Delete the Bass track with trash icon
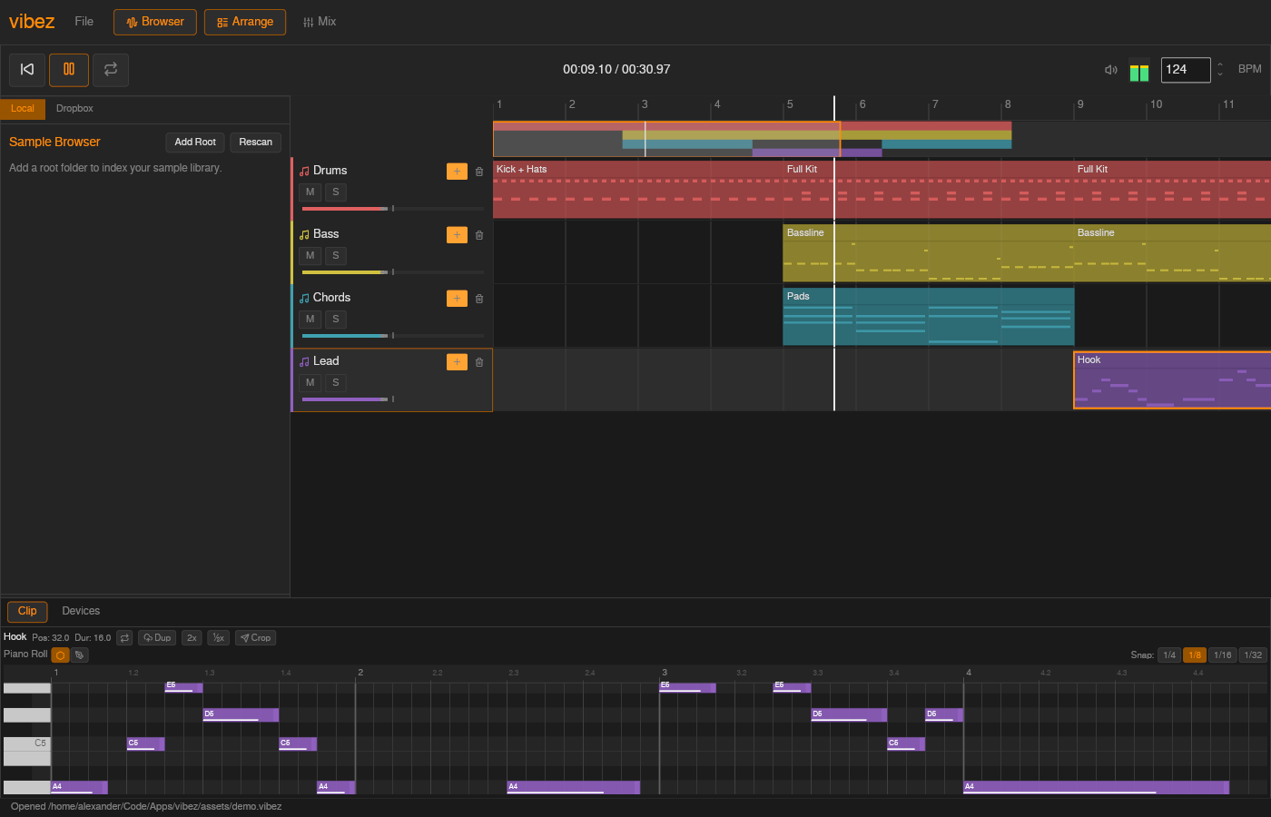This screenshot has width=1271, height=817. [x=479, y=235]
